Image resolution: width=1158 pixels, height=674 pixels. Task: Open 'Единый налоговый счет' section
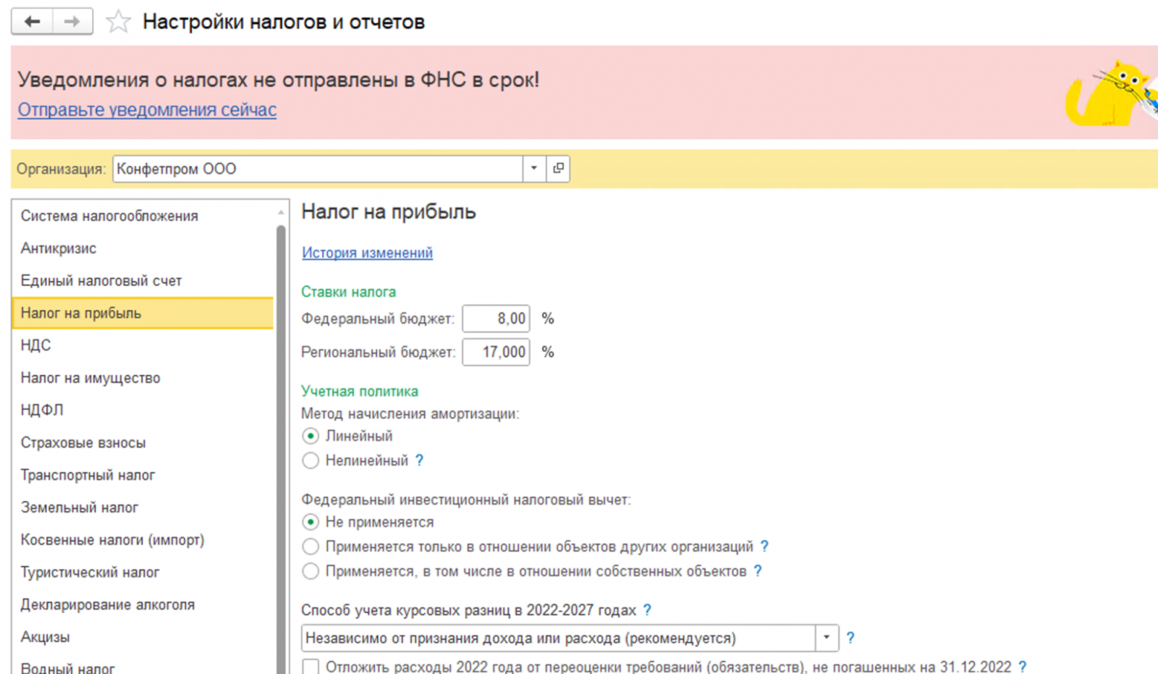(x=143, y=281)
